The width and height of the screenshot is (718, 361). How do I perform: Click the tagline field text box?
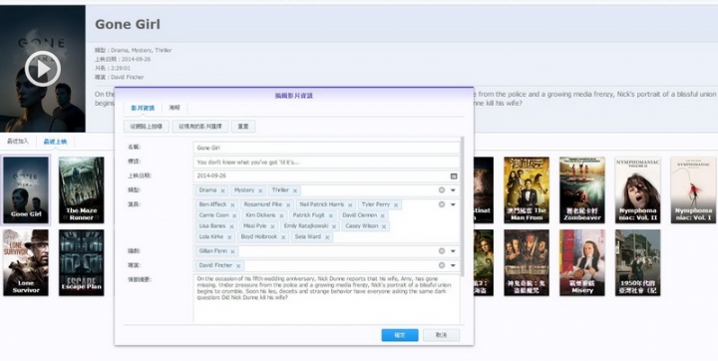[326, 162]
